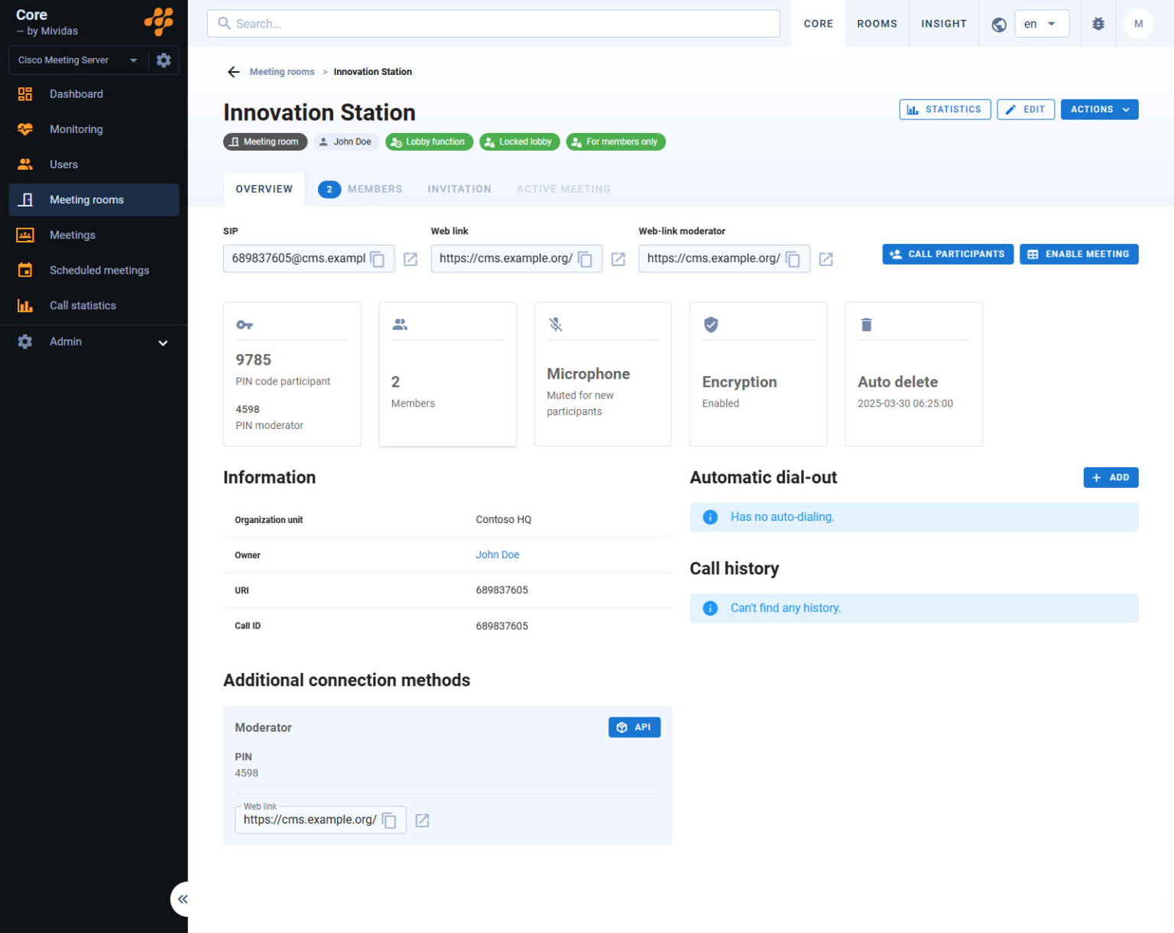This screenshot has width=1174, height=933.
Task: Open the en language selector
Action: pos(1041,24)
